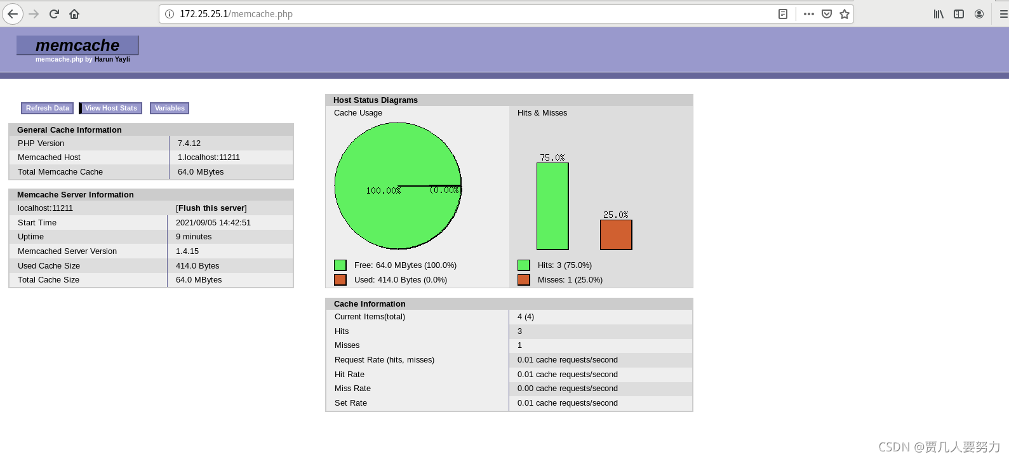The height and width of the screenshot is (459, 1009).
Task: Click the Memcache Server Information heading
Action: tap(76, 195)
